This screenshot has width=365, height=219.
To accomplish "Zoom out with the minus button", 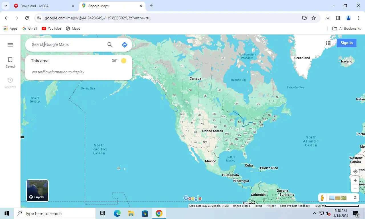I will [x=355, y=188].
